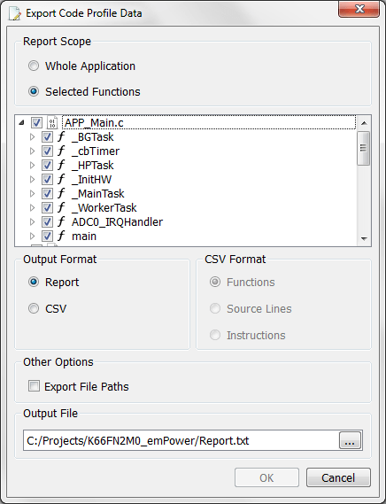
Task: Click the Cancel button
Action: [338, 477]
